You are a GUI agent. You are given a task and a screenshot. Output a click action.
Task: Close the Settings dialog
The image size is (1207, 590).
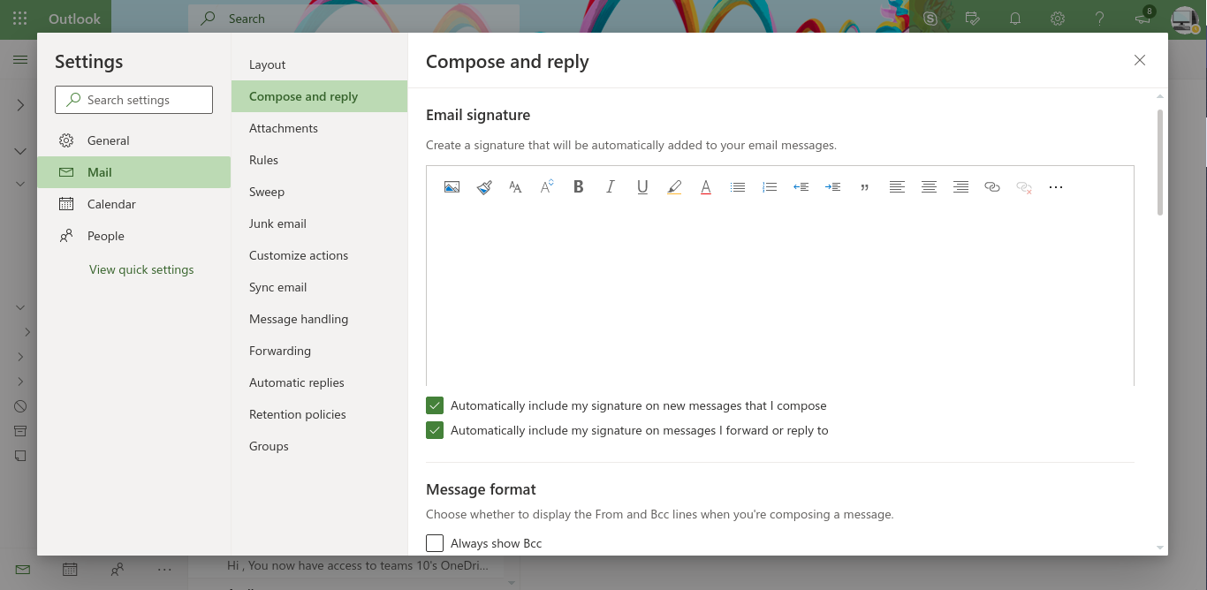tap(1140, 60)
